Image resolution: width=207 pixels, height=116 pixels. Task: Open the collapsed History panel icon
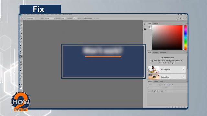click(145, 24)
